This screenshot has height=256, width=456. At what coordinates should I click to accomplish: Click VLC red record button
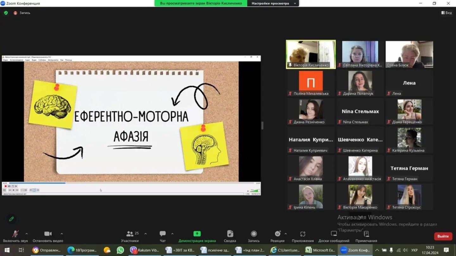pyautogui.click(x=5, y=186)
